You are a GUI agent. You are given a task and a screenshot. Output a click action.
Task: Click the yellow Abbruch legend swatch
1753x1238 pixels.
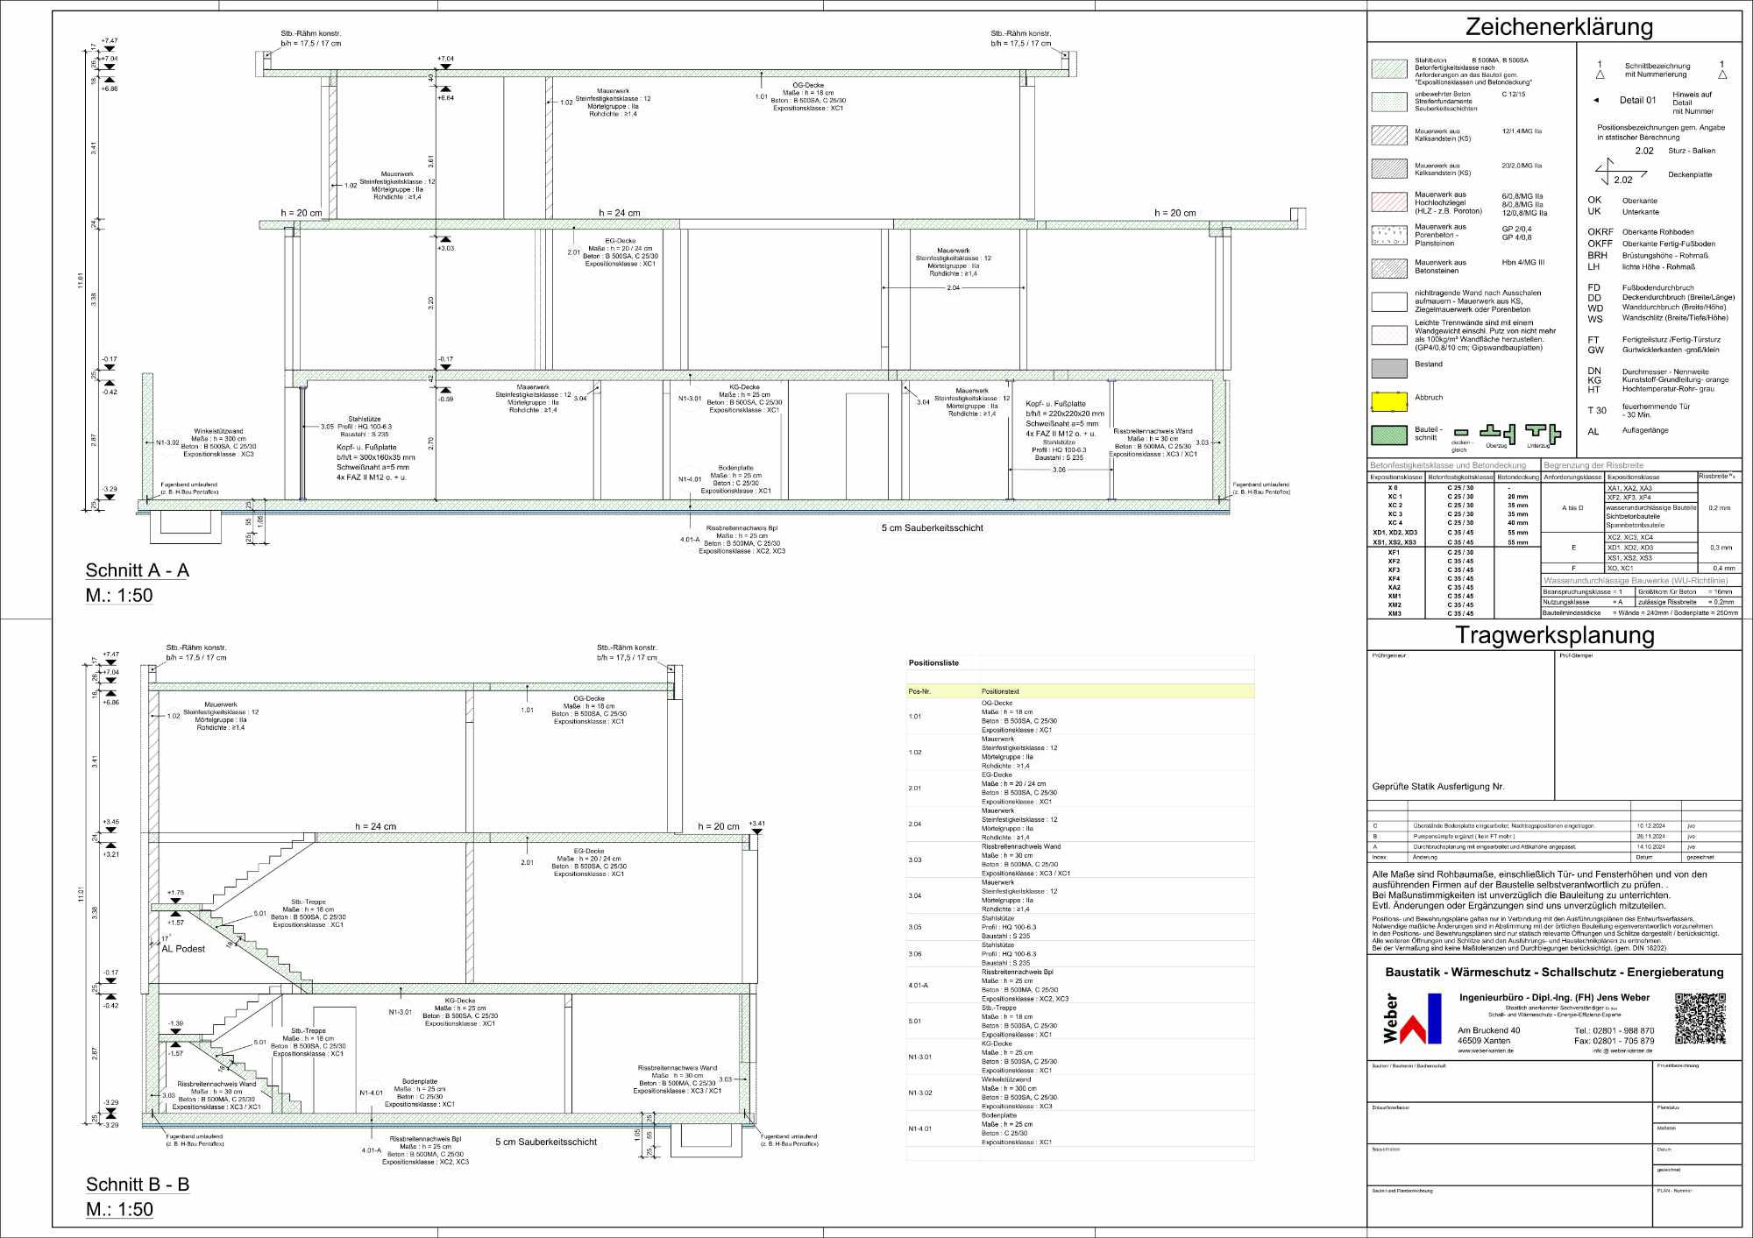1388,400
